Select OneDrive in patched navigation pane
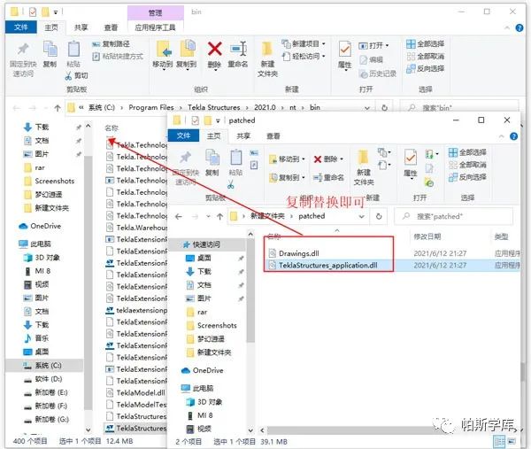 (x=208, y=370)
